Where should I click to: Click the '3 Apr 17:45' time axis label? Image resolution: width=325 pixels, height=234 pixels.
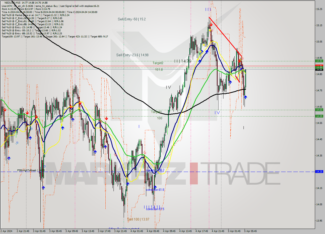pos(104,231)
